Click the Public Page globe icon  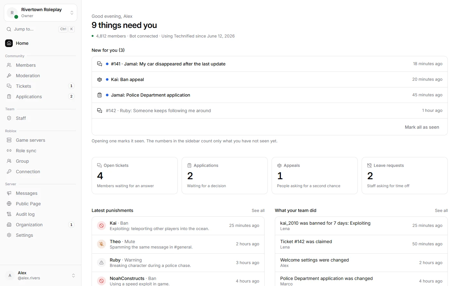[x=9, y=204]
